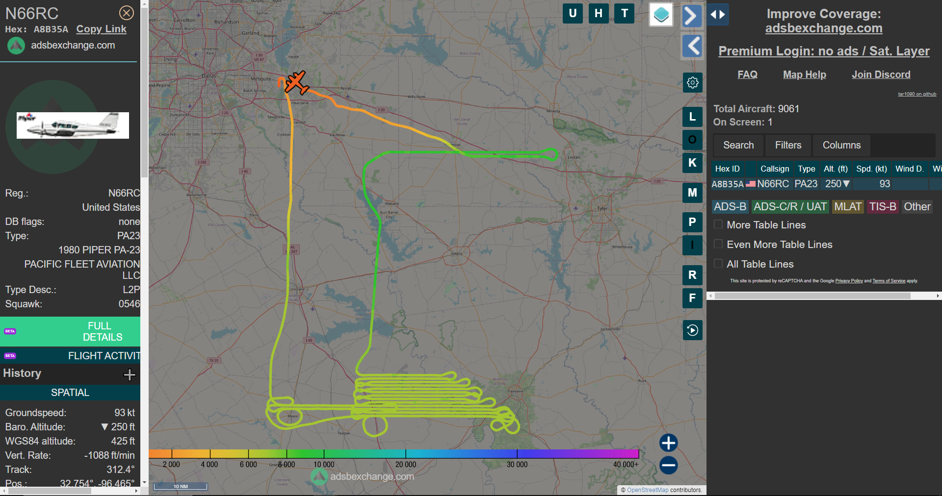Click the Squawk value 0546
942x496 pixels.
(x=129, y=304)
